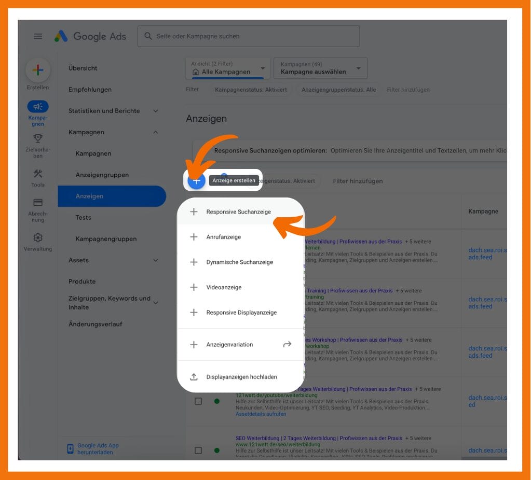Viewport: 531px width, 480px height.
Task: Click the Erstellen plus icon
Action: 38,70
